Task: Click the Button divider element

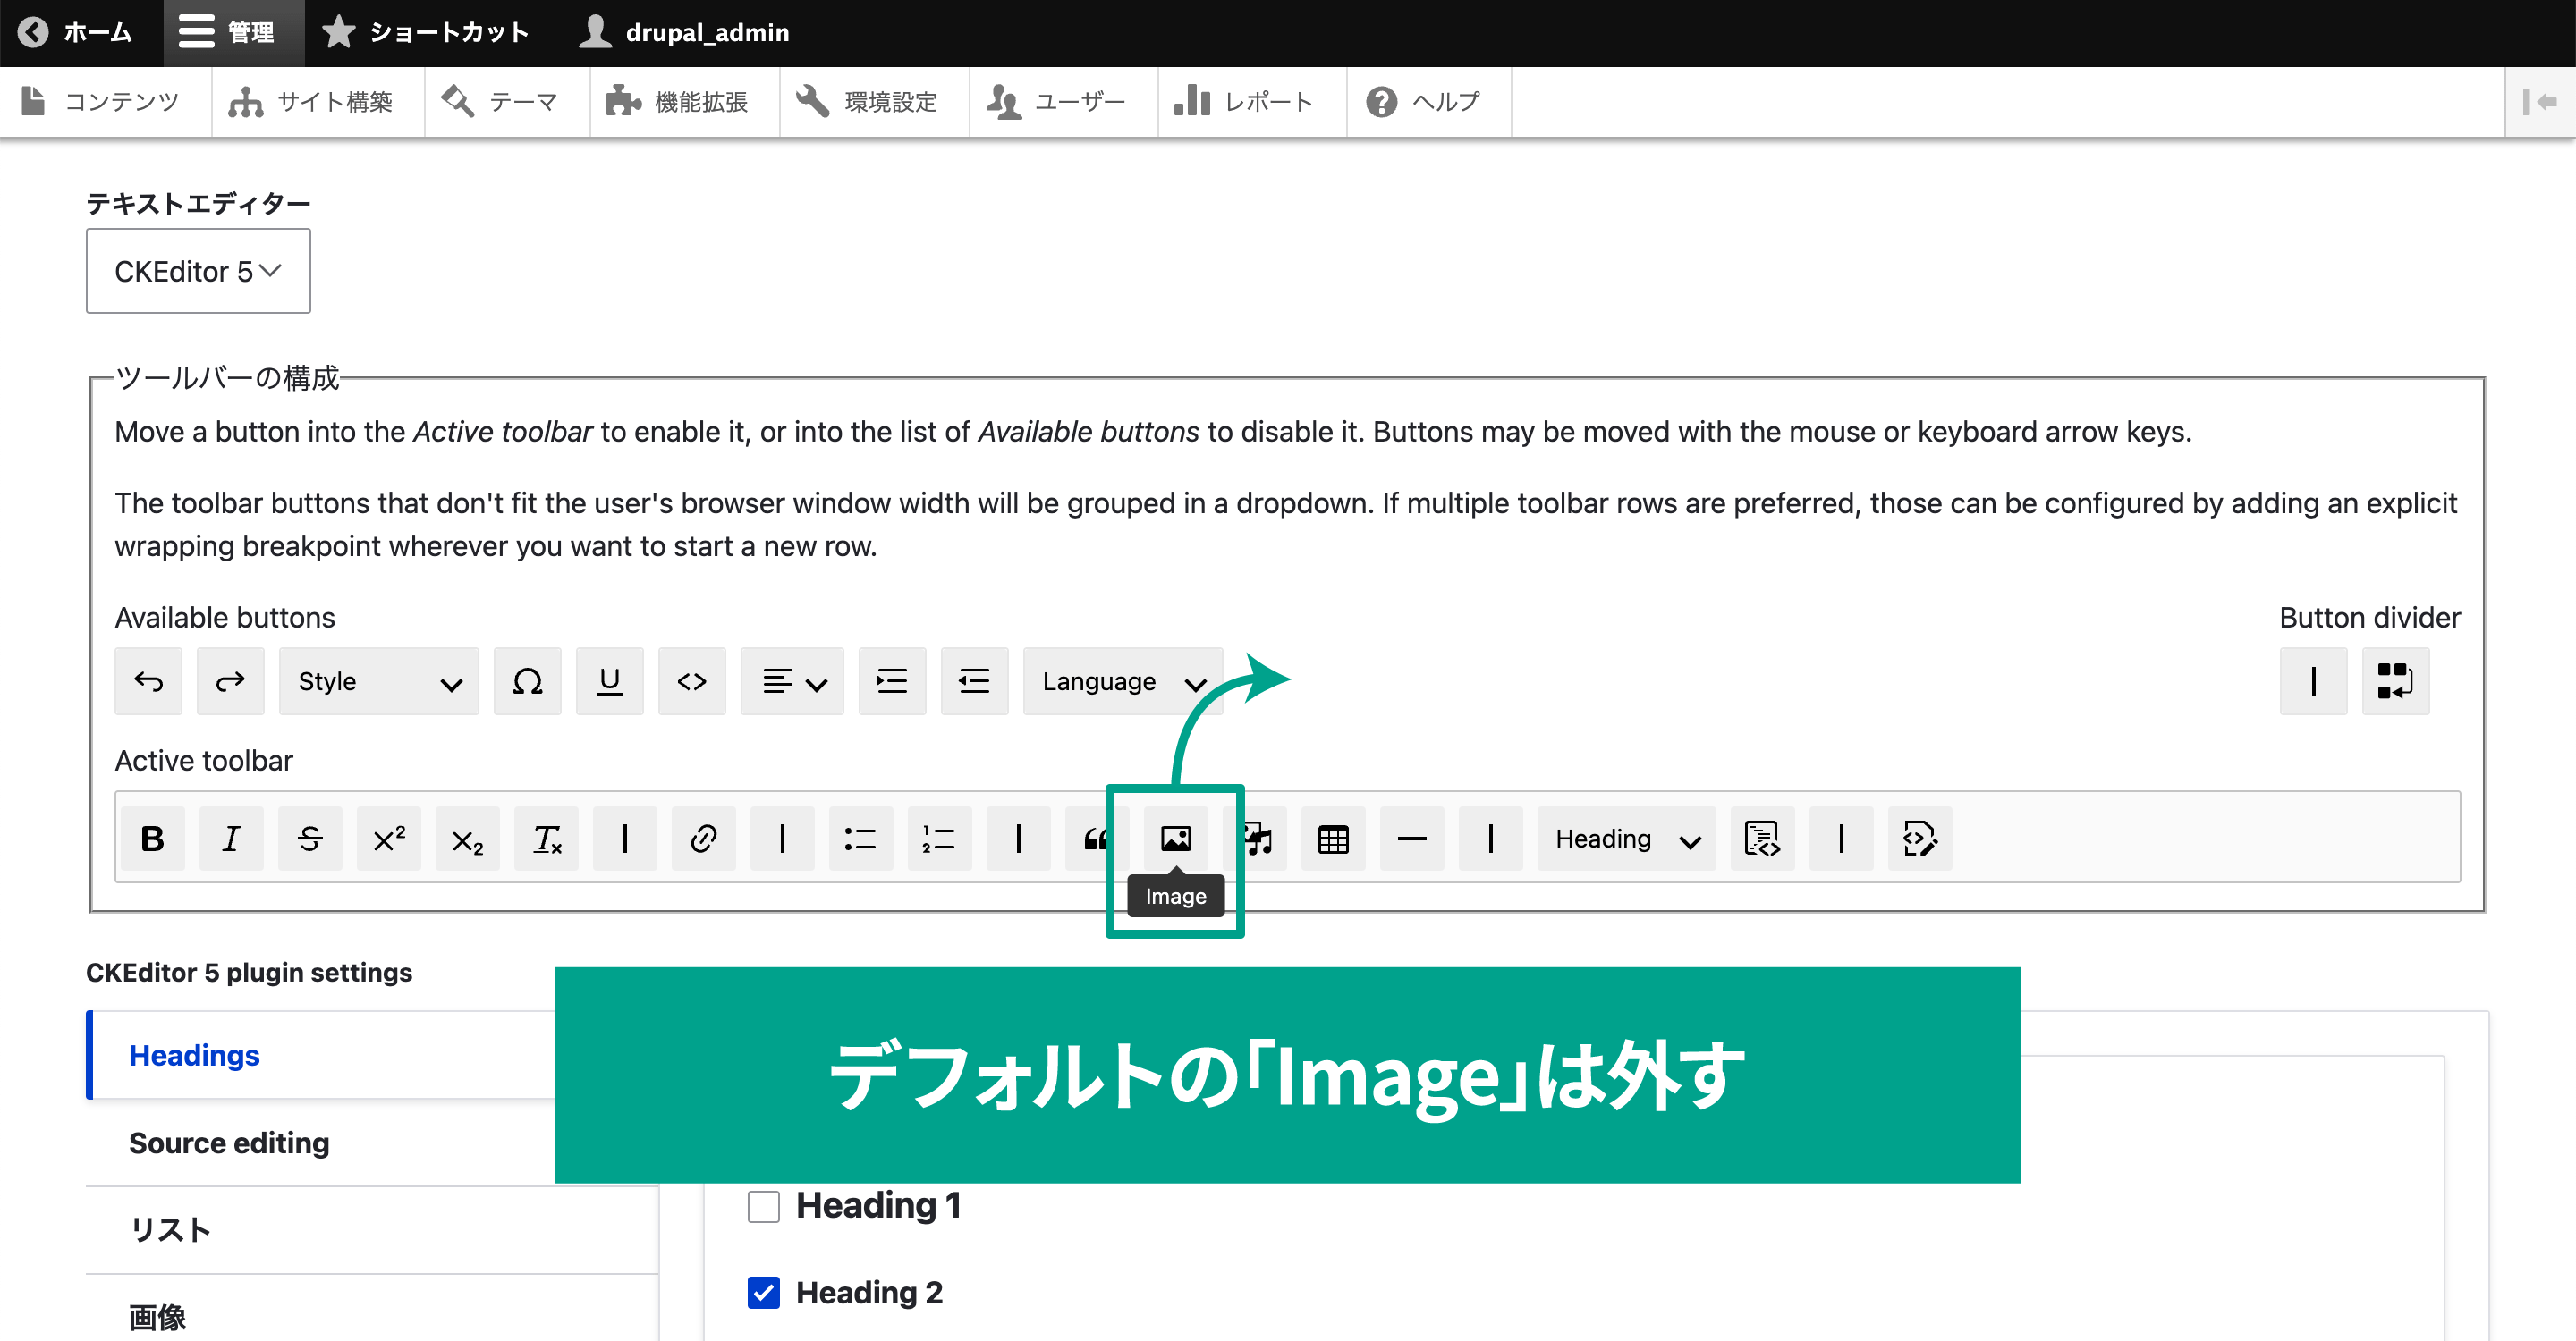Action: coord(2314,680)
